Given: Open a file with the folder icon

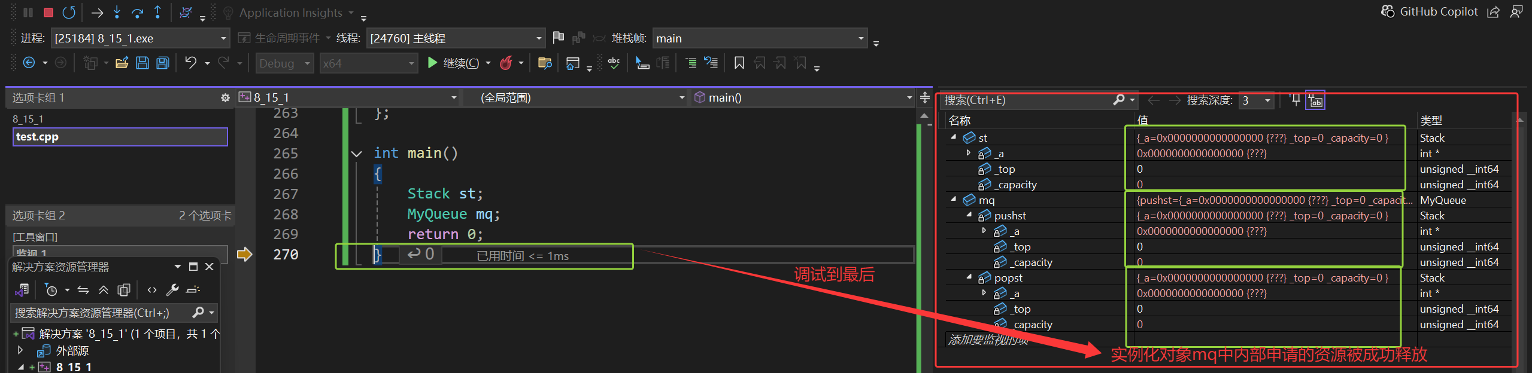Looking at the screenshot, I should [x=122, y=63].
